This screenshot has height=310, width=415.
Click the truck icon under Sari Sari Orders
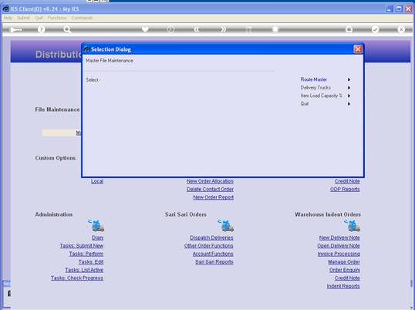pos(226,225)
